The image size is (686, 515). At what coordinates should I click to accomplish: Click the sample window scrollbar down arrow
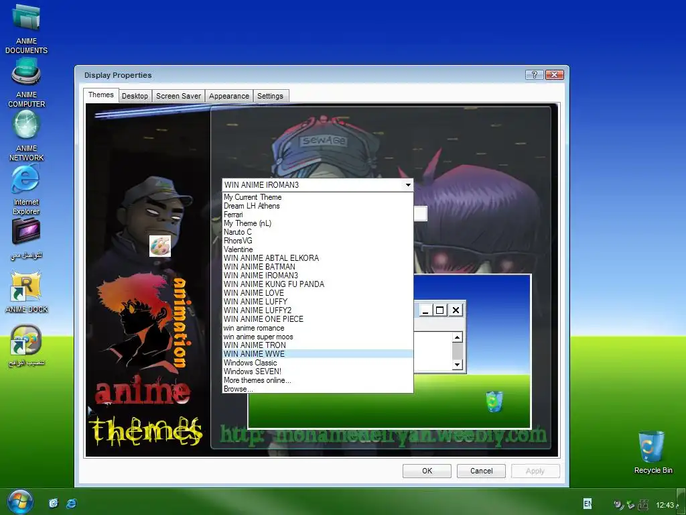coord(457,364)
